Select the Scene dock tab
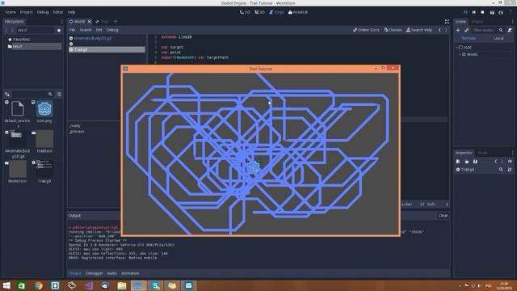The image size is (517, 291). (x=460, y=22)
